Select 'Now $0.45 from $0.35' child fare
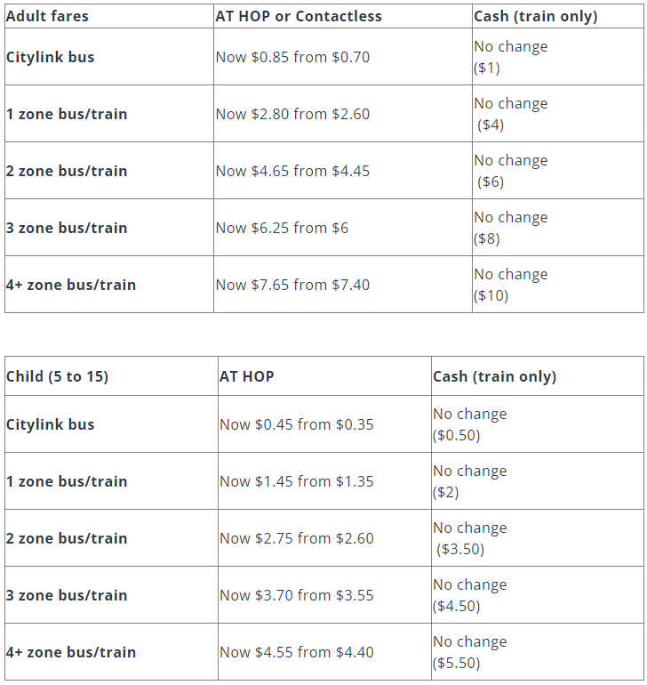647x685 pixels. 297,424
